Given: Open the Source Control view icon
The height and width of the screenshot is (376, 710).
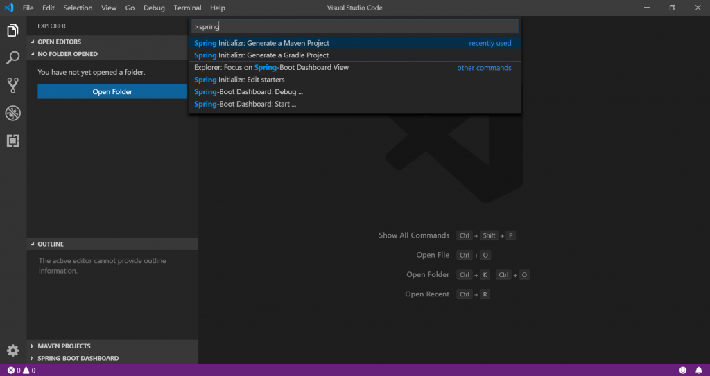Looking at the screenshot, I should coord(12,85).
